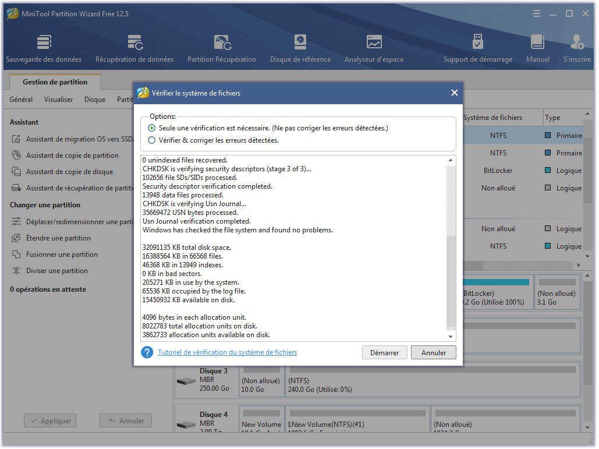This screenshot has height=449, width=599.
Task: Click the BitLocker row in partition list
Action: click(523, 171)
